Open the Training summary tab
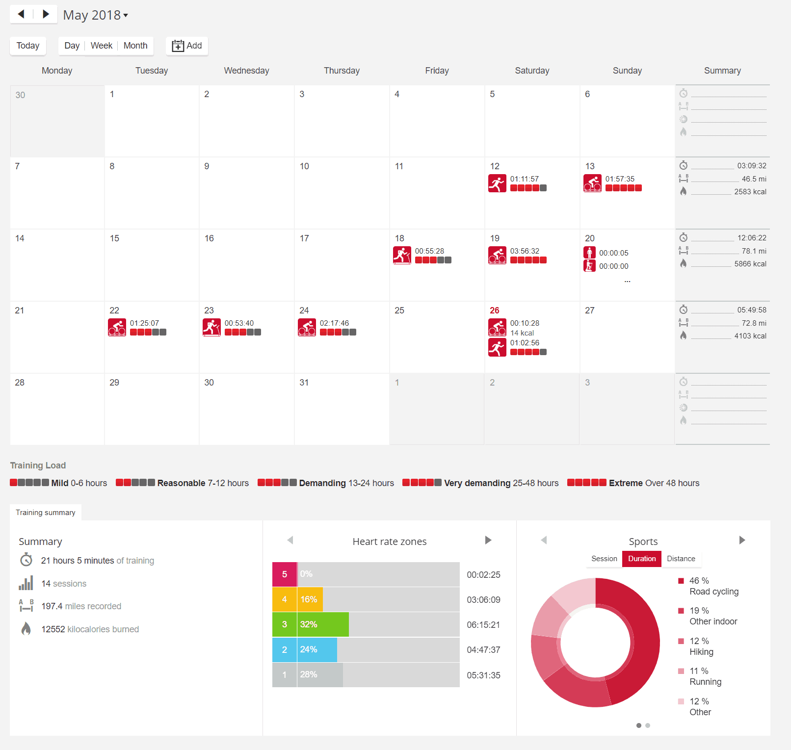Screen dimensions: 791x750 pos(46,513)
